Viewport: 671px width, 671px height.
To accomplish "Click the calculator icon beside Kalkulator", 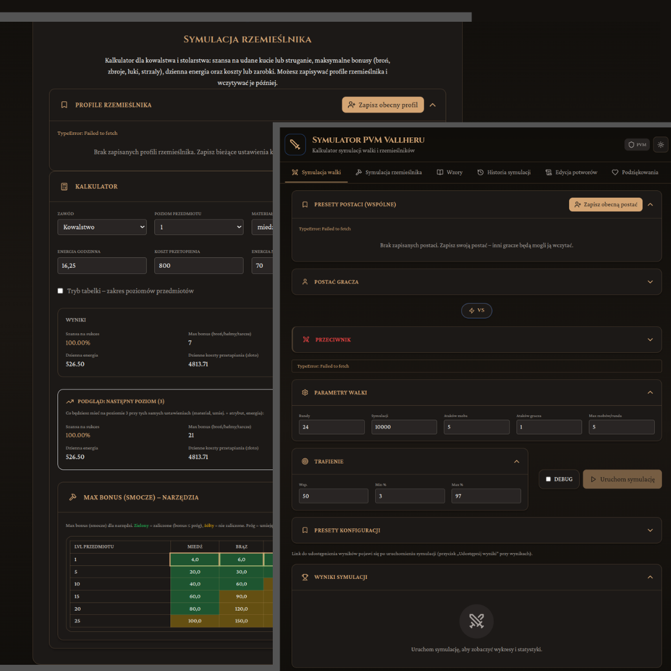I will (x=64, y=186).
